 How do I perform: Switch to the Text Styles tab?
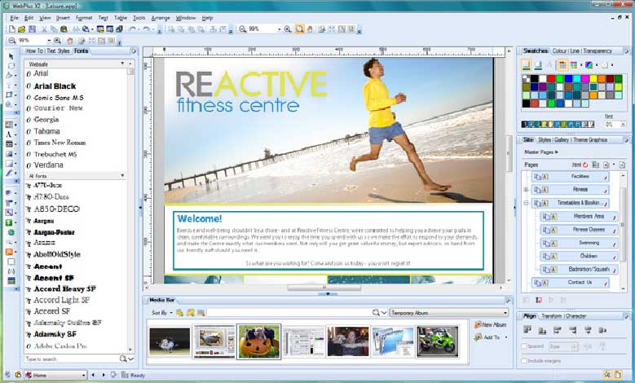(58, 51)
